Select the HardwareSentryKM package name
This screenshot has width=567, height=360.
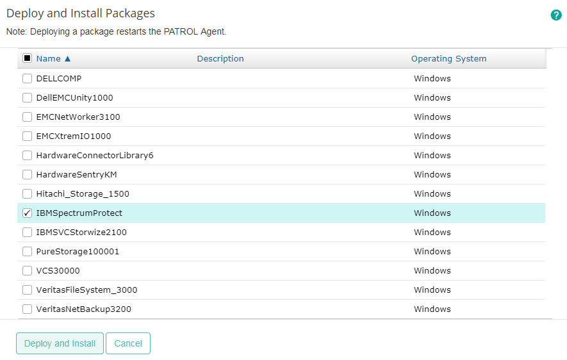point(77,175)
